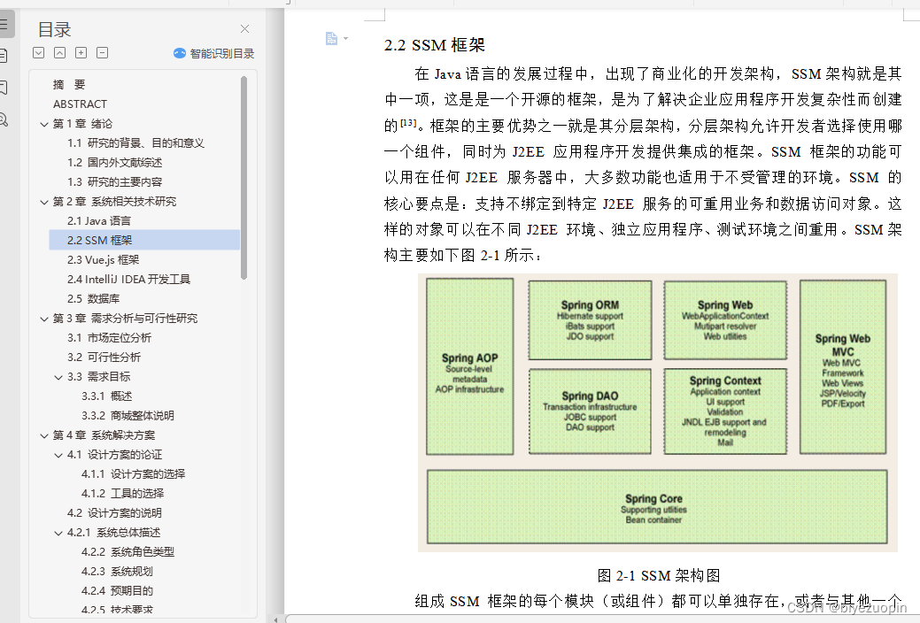Open 3.2 可行性分析 section
The width and height of the screenshot is (920, 623).
104,357
